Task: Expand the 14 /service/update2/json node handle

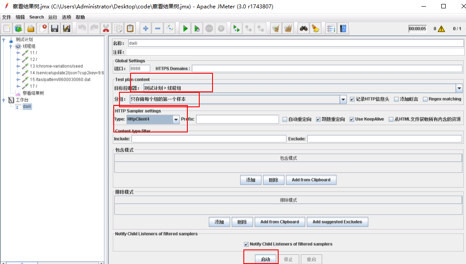Action: click(x=18, y=73)
